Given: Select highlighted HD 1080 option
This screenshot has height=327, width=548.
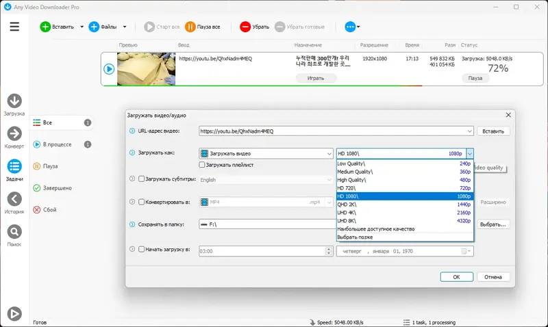Looking at the screenshot, I should 404,196.
